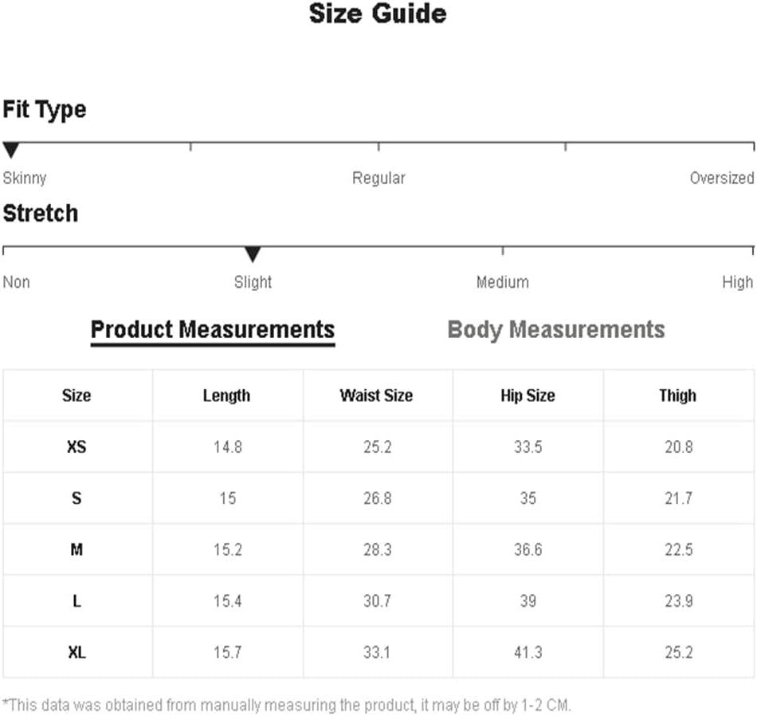
Task: Click the Regular label on Fit Type scale
Action: pyautogui.click(x=378, y=179)
